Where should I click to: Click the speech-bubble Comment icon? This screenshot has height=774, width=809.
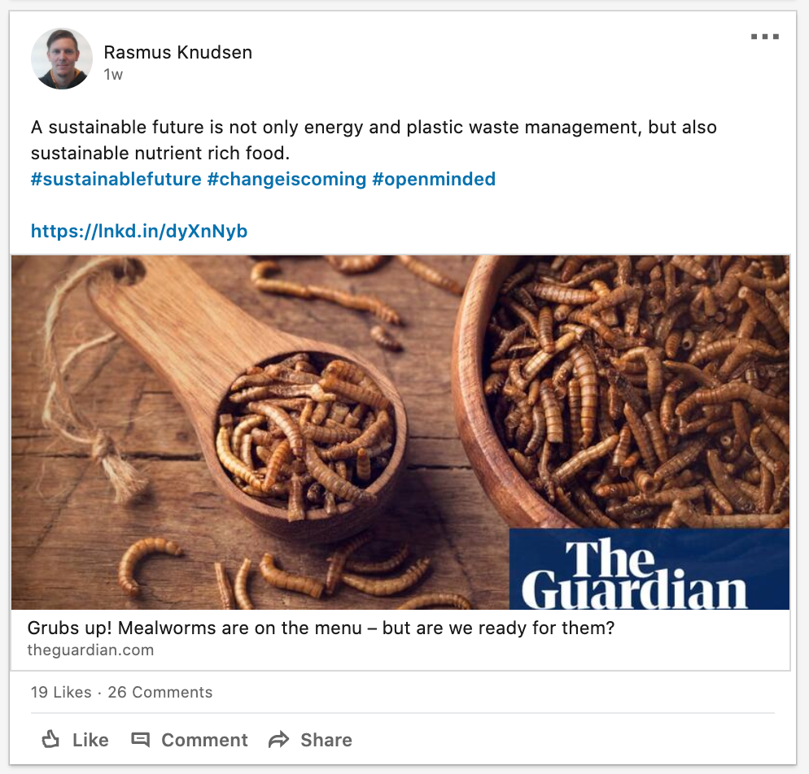point(140,740)
